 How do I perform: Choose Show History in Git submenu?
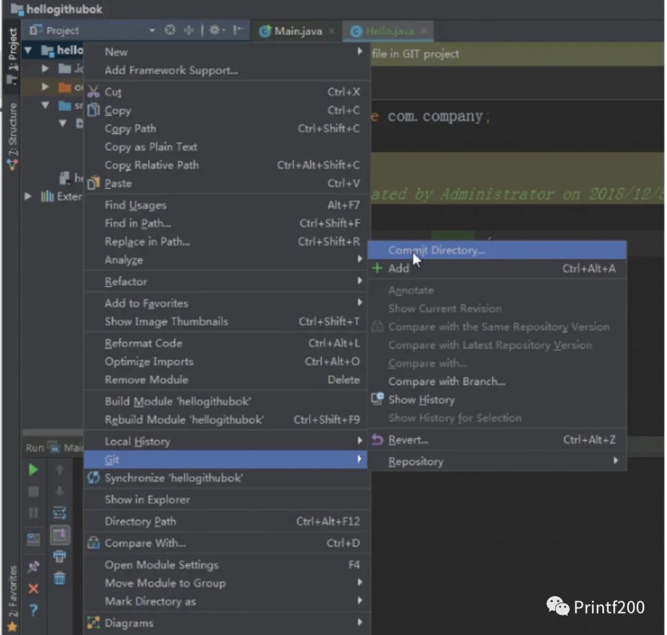(497, 399)
